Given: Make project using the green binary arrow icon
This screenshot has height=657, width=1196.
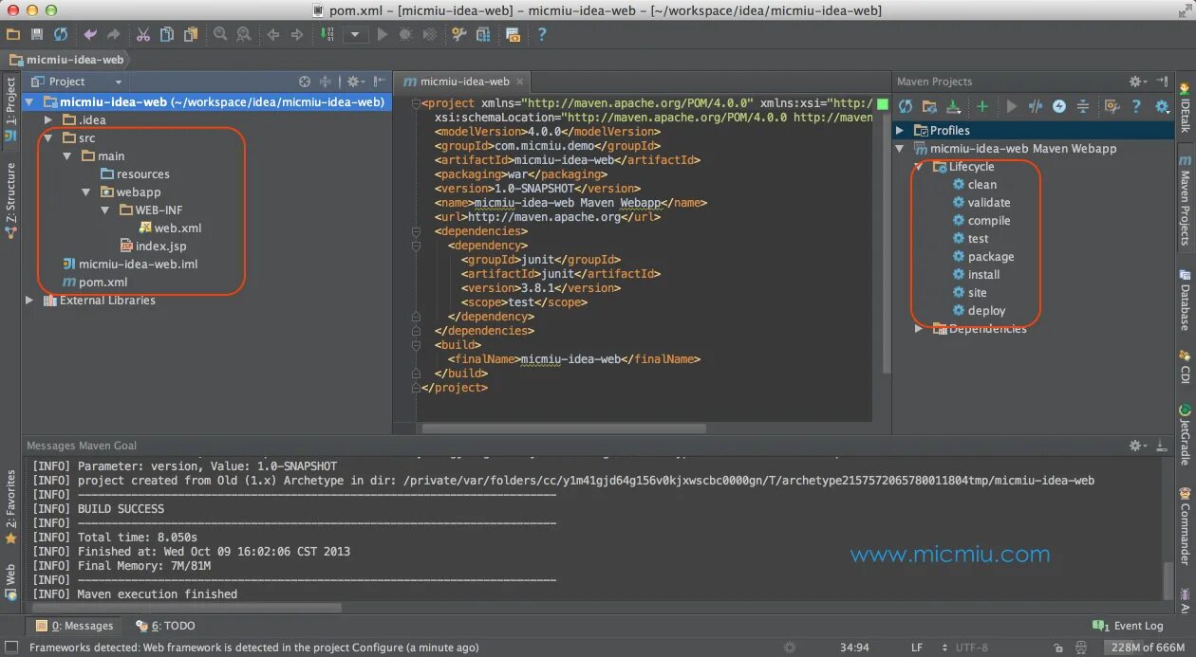Looking at the screenshot, I should pyautogui.click(x=327, y=34).
